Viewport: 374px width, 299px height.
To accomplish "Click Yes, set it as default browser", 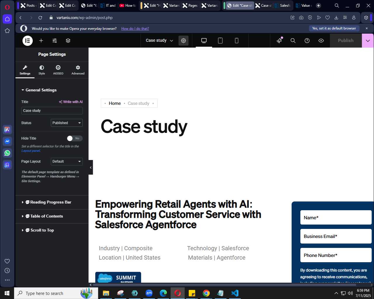I will (334, 28).
